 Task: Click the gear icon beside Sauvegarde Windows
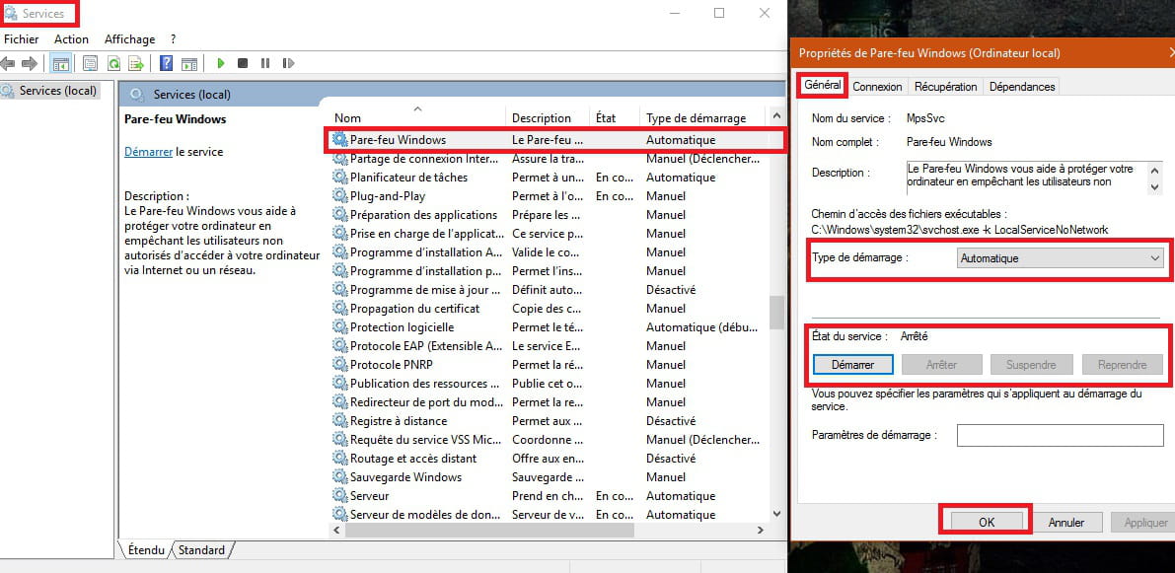click(x=340, y=477)
